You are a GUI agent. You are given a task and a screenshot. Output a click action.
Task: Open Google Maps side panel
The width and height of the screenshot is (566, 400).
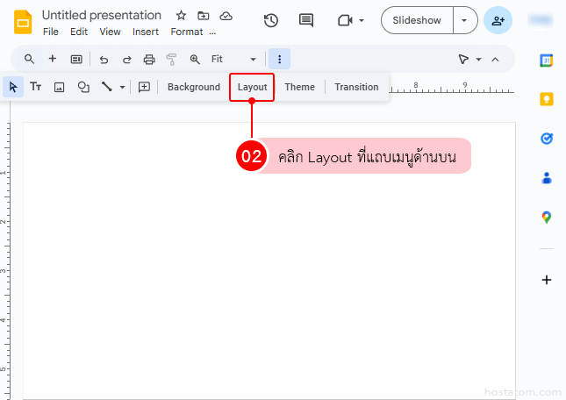547,218
